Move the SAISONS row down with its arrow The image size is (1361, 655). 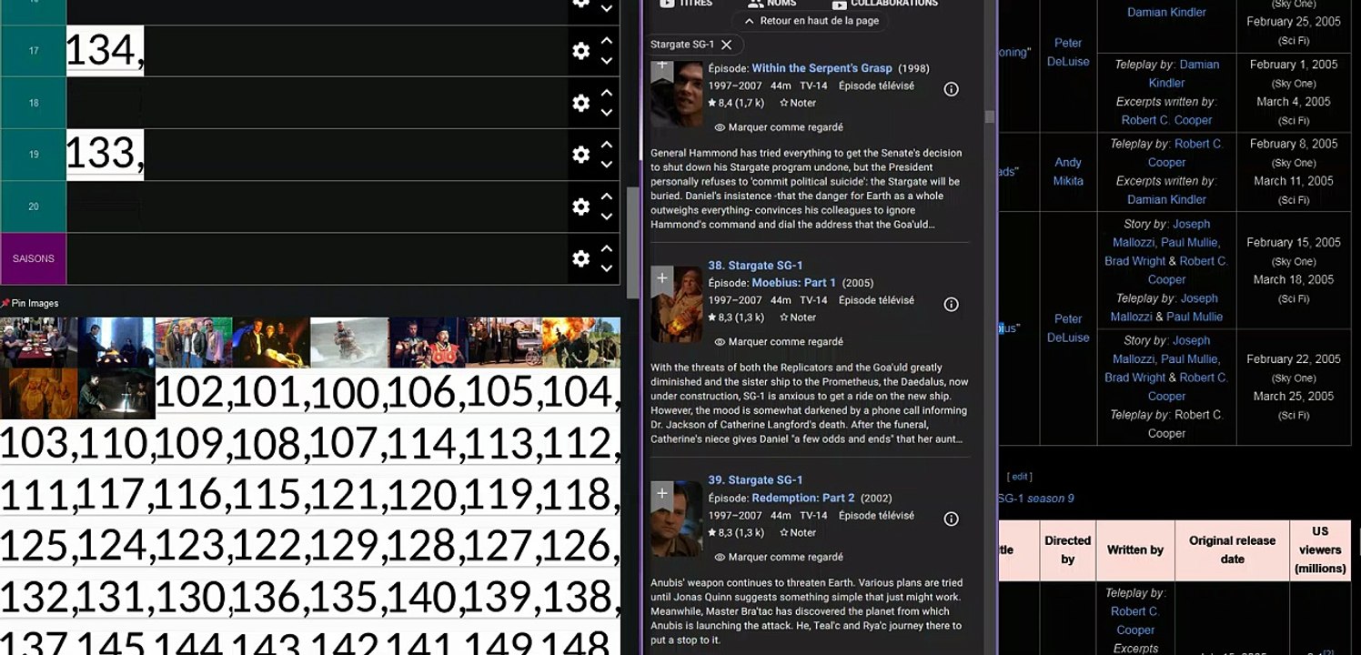click(x=606, y=268)
